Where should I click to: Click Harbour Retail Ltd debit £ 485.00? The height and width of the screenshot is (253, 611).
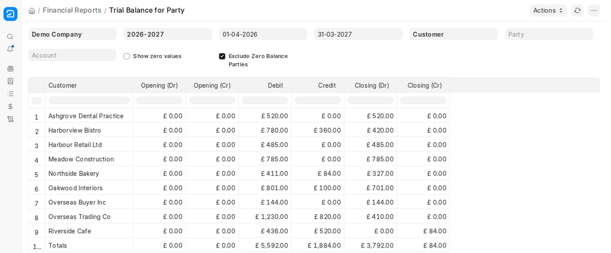click(x=265, y=145)
